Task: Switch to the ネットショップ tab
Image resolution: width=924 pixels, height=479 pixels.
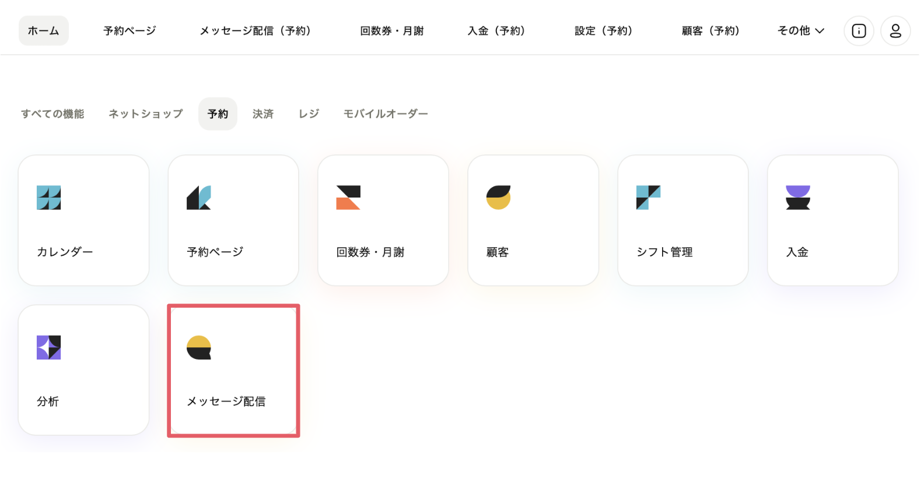Action: pyautogui.click(x=146, y=114)
